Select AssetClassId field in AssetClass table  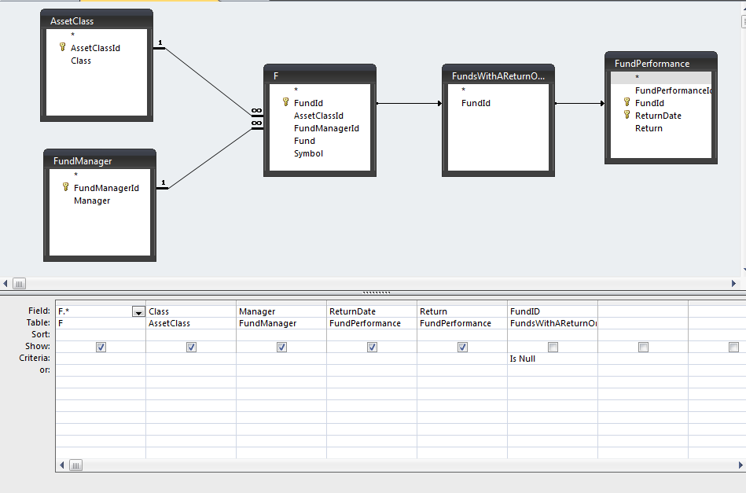(x=97, y=48)
